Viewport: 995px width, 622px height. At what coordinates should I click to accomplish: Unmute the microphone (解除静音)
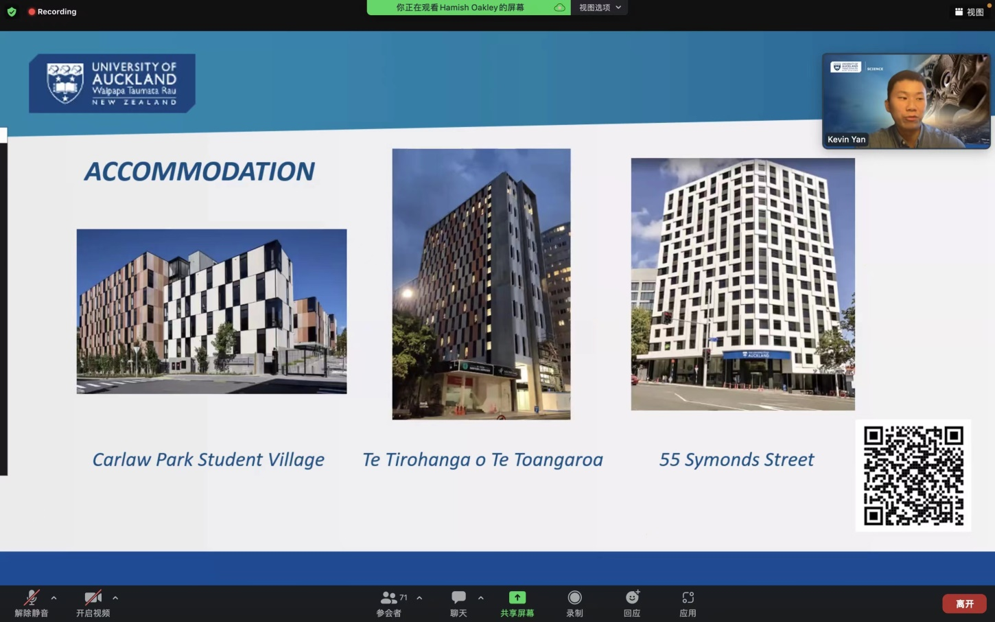coord(32,598)
